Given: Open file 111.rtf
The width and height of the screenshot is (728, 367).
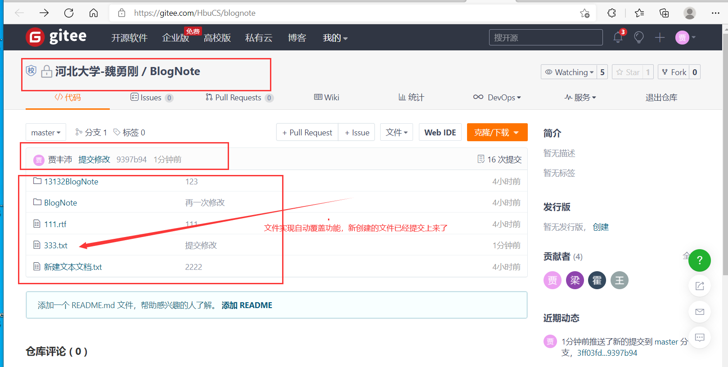Looking at the screenshot, I should [x=55, y=224].
